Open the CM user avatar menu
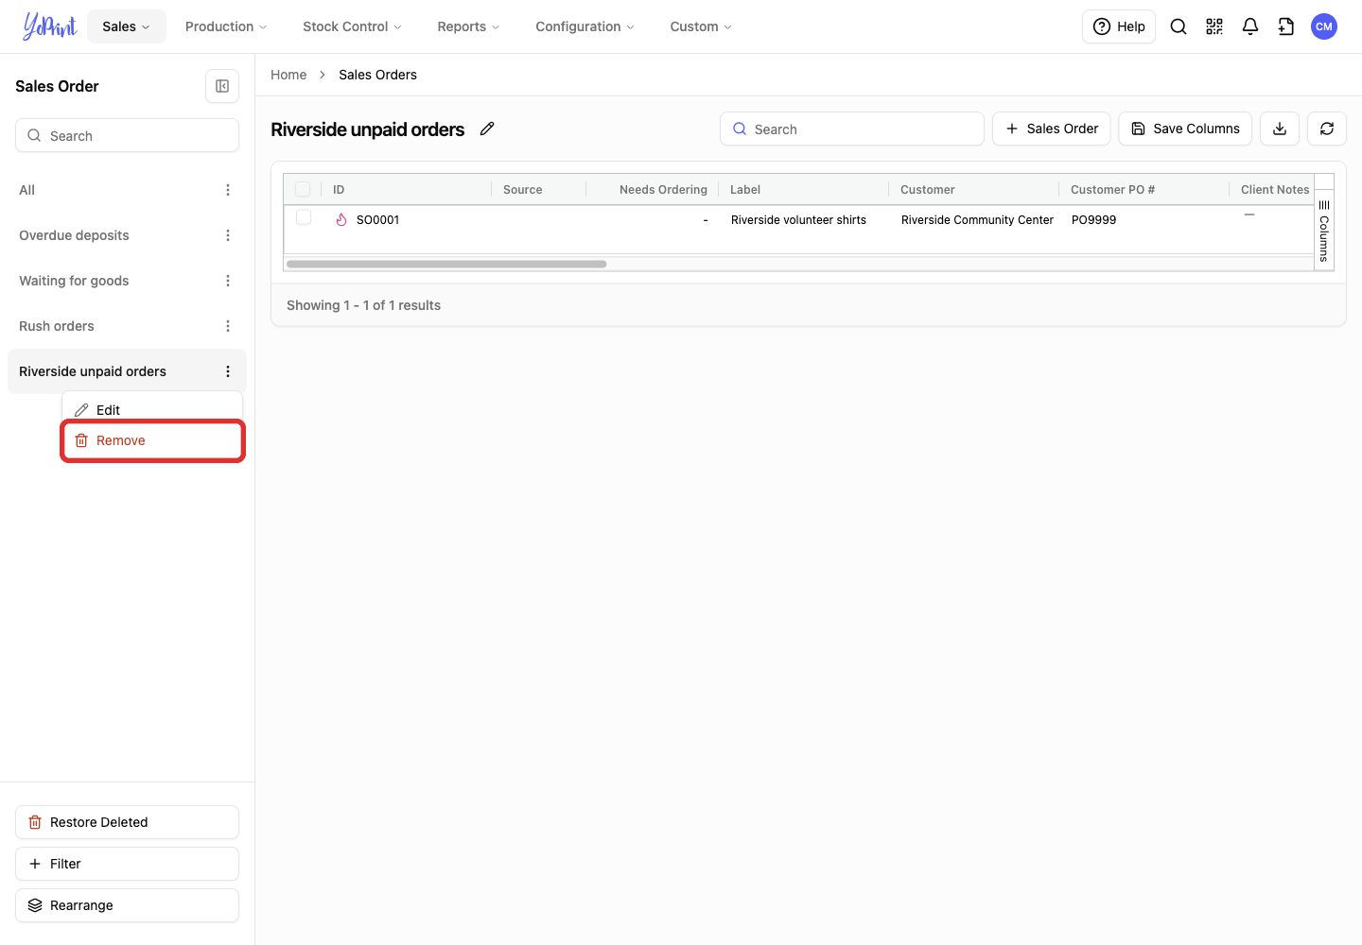The height and width of the screenshot is (945, 1362). tap(1324, 26)
